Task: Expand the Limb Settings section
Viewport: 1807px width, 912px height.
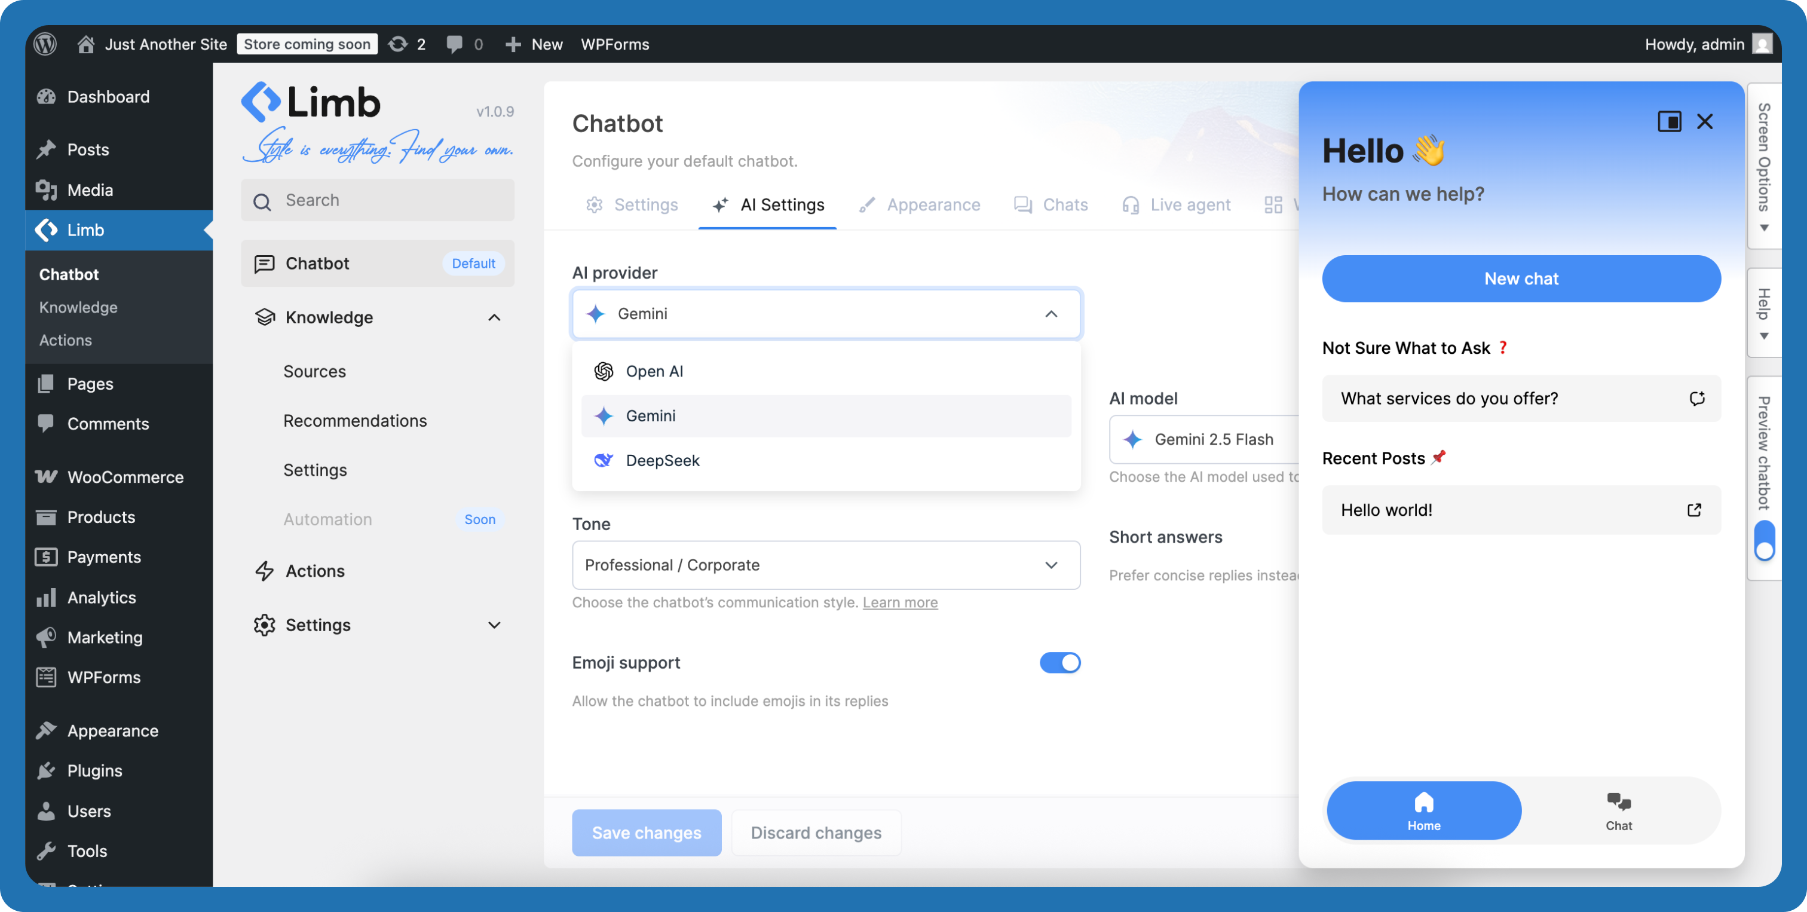Action: point(494,625)
